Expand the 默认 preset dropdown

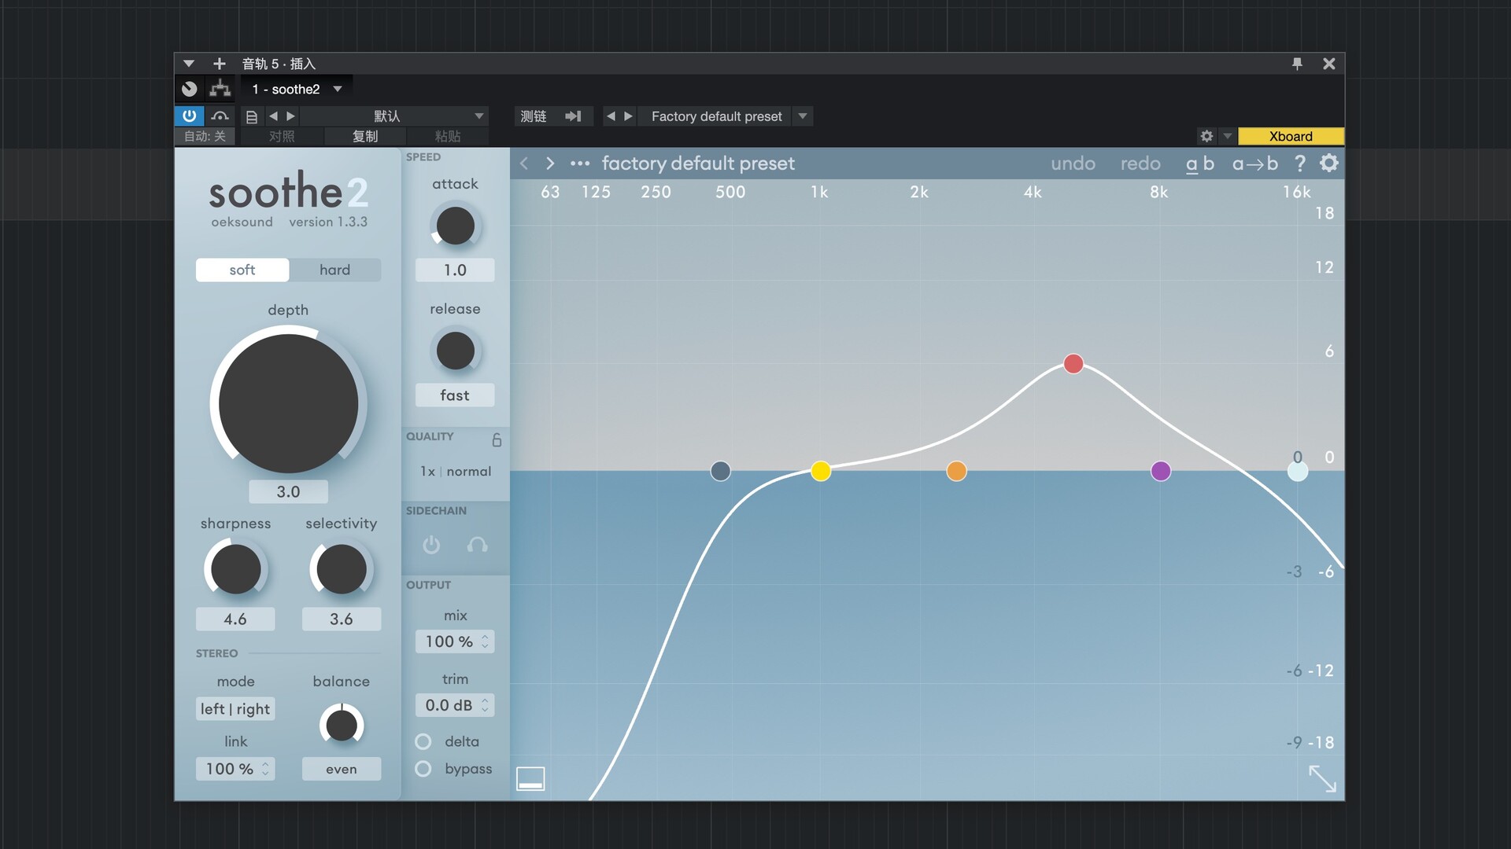click(x=478, y=116)
